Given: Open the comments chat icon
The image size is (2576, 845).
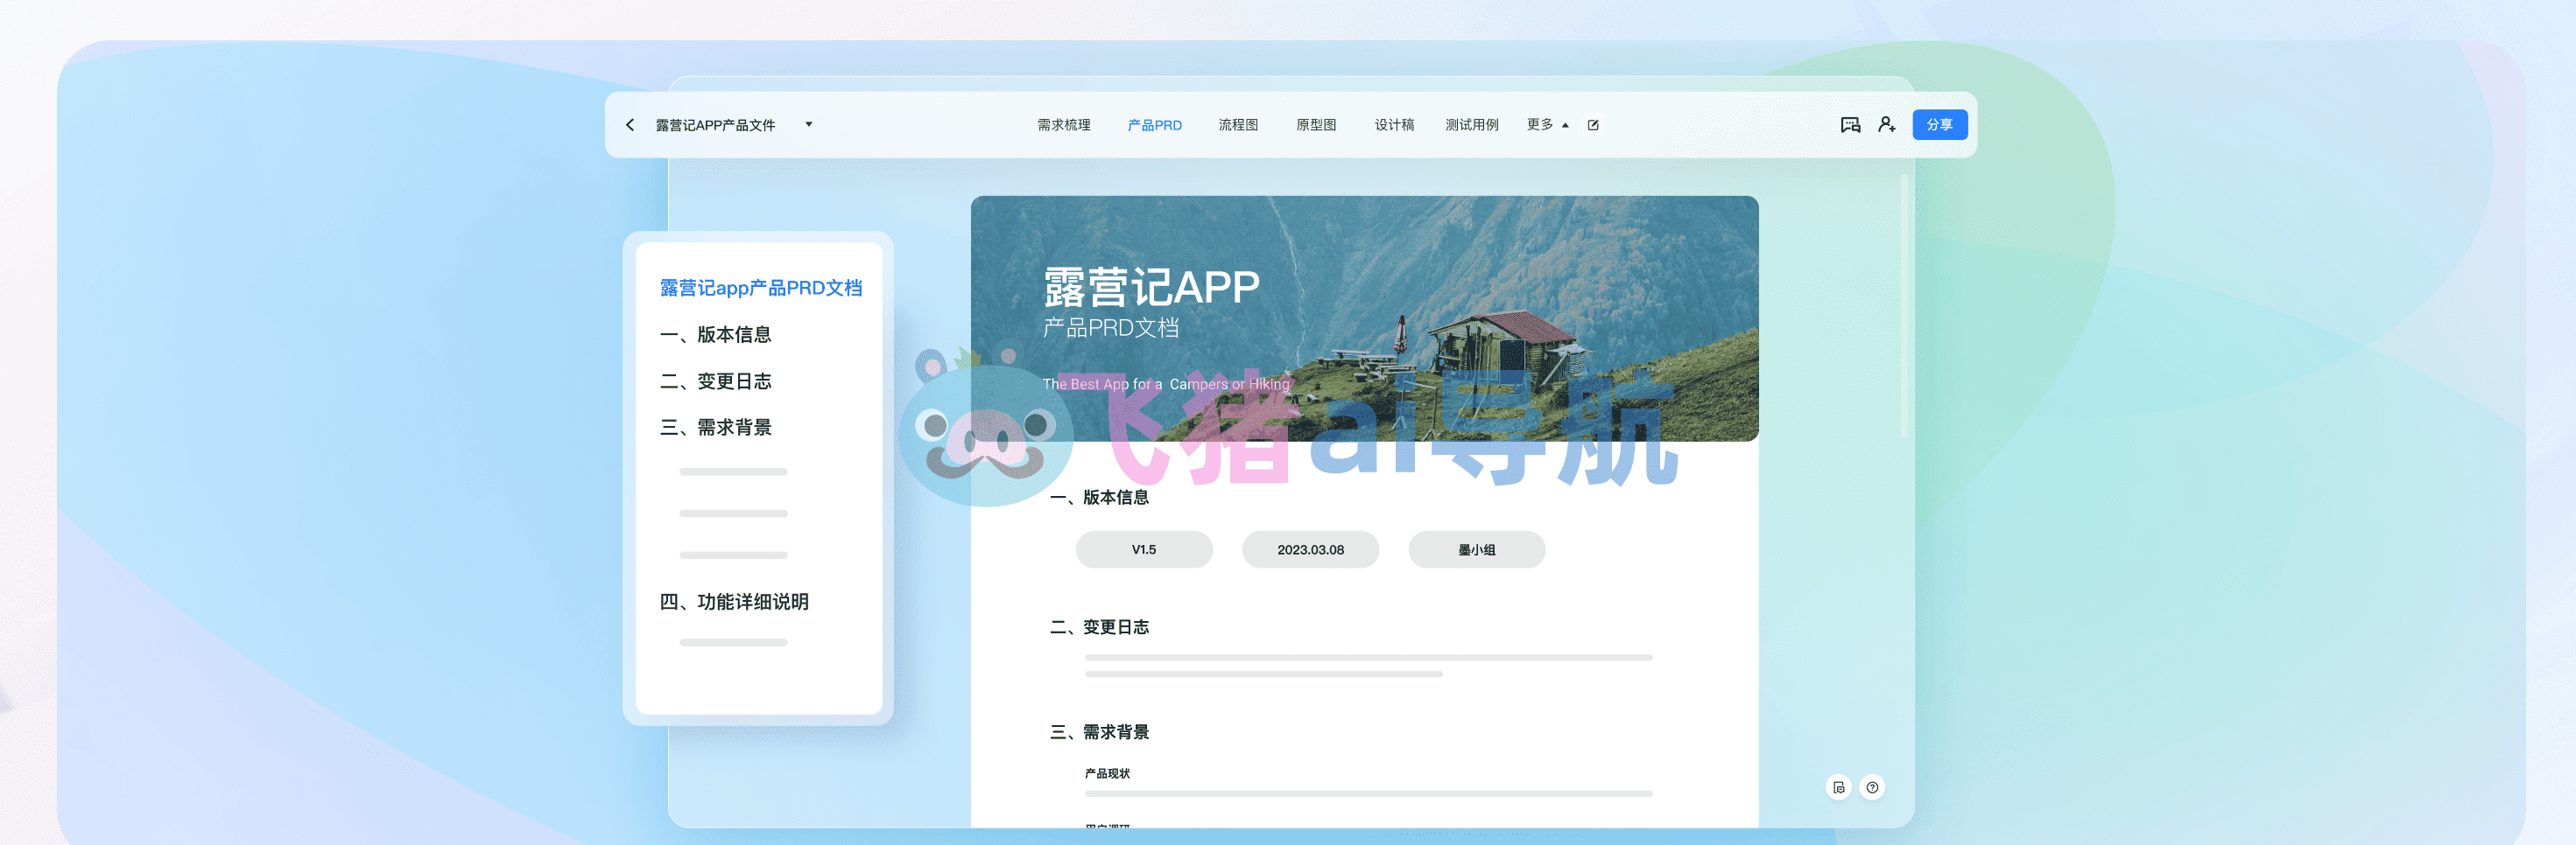Looking at the screenshot, I should pos(1850,125).
